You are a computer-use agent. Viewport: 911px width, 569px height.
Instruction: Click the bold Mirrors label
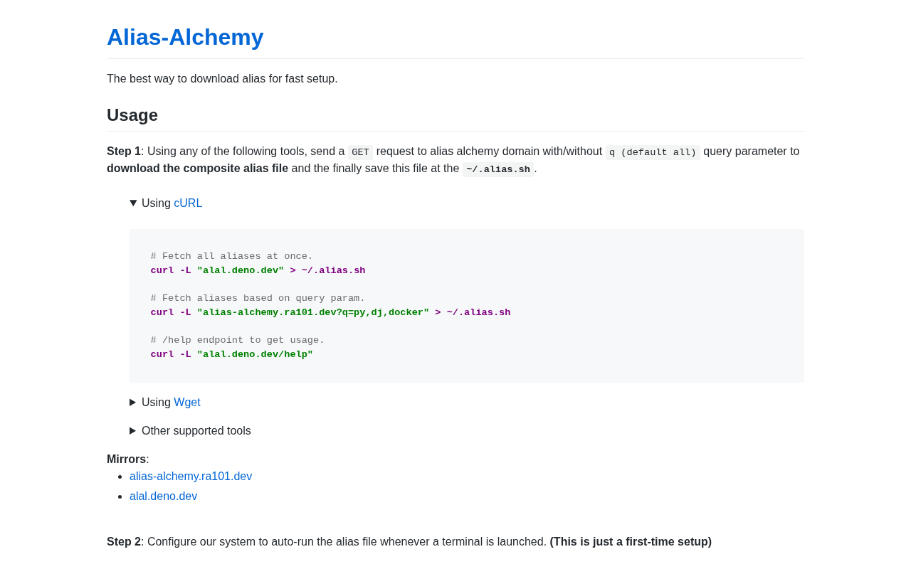point(126,459)
